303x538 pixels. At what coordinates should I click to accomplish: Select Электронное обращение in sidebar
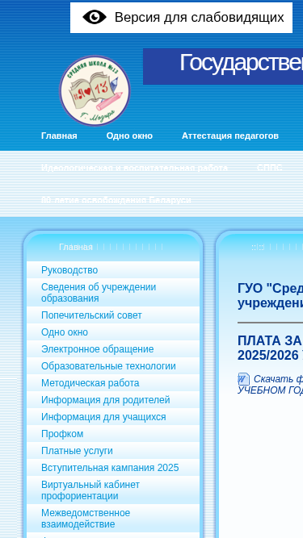[98, 349]
